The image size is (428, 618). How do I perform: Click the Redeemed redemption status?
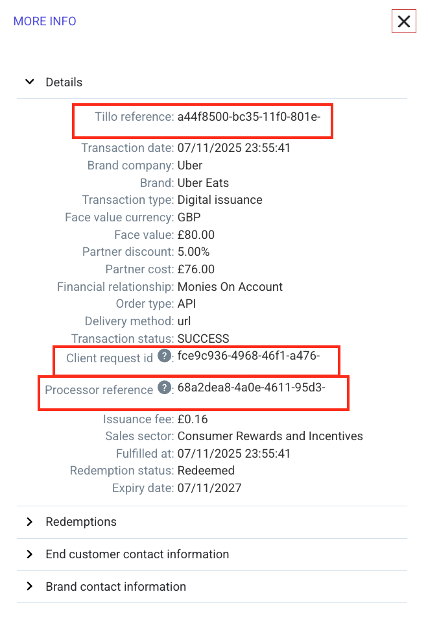(x=206, y=471)
